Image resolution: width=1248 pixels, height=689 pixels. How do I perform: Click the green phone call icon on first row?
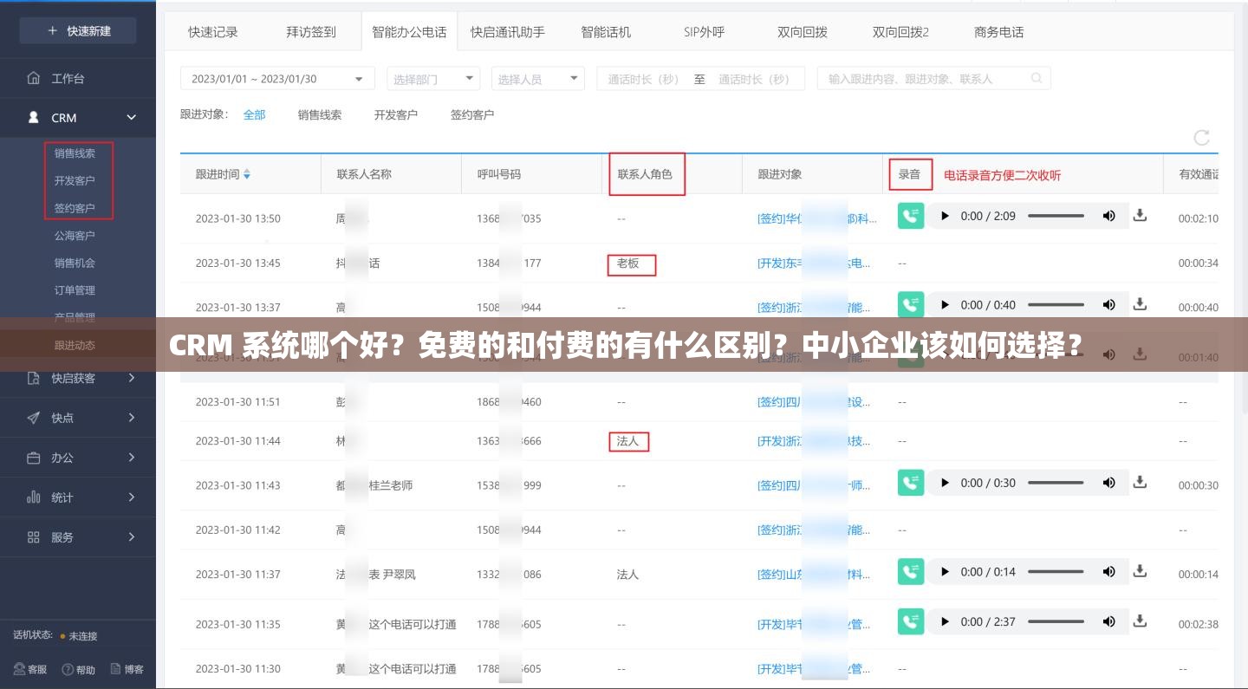click(911, 216)
